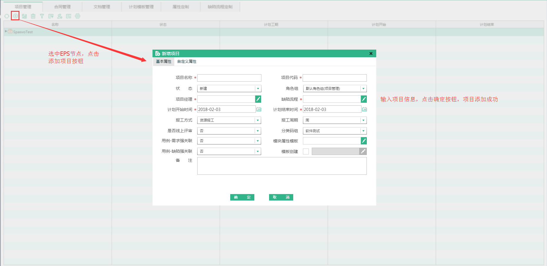This screenshot has width=547, height=266.
Task: Select the 基本属性 tab
Action: coord(164,62)
